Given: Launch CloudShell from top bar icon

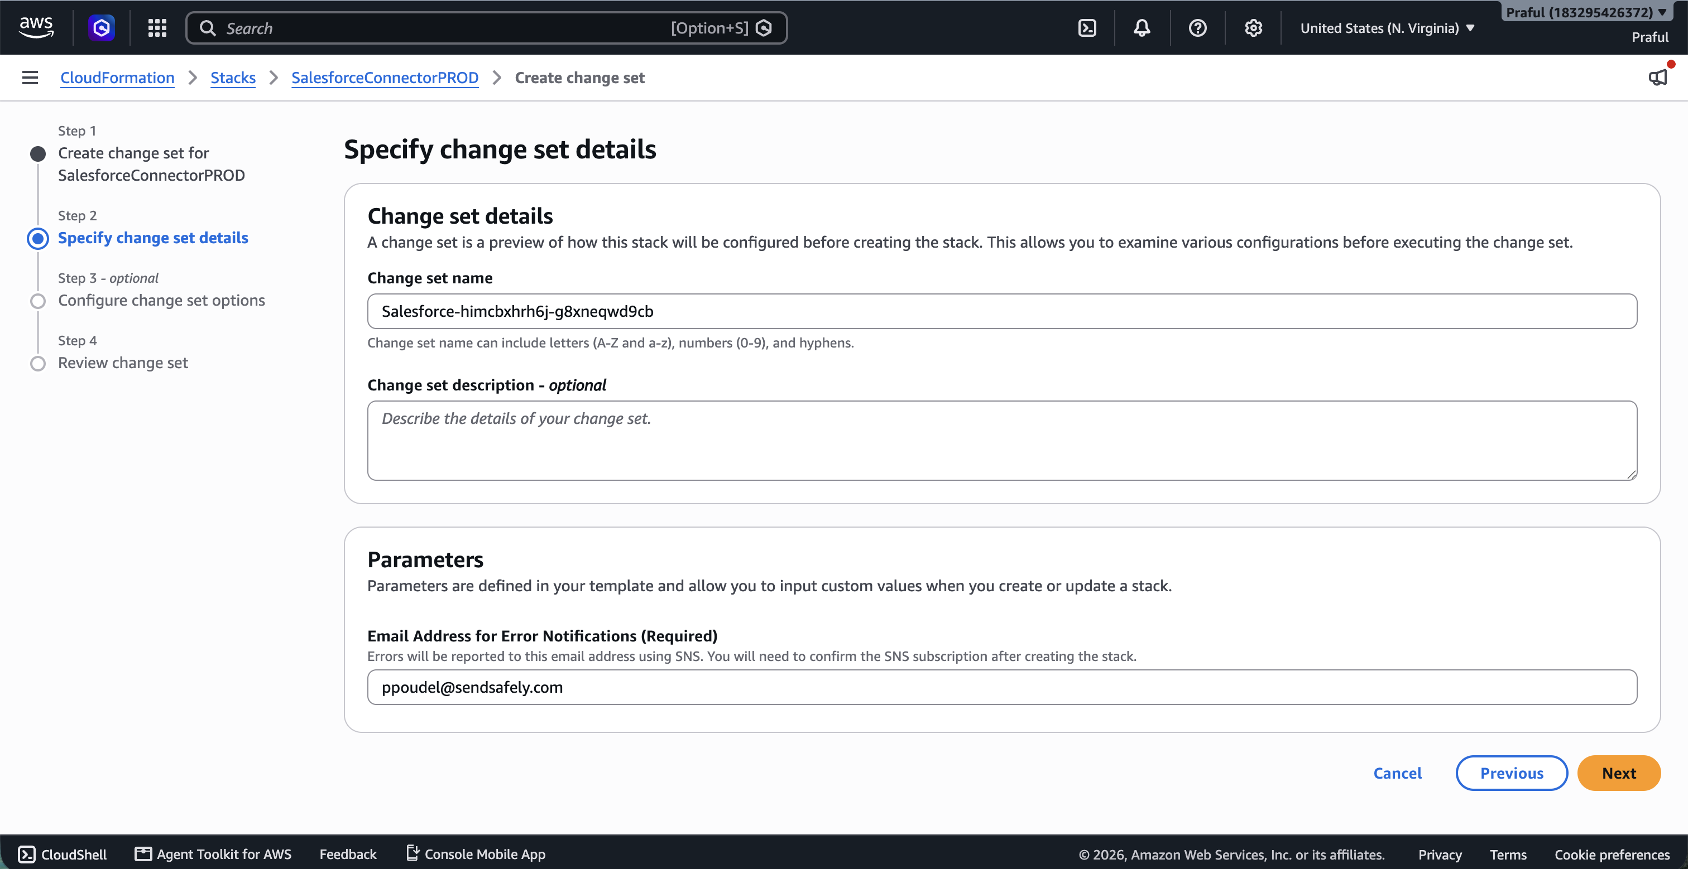Looking at the screenshot, I should (x=1087, y=27).
